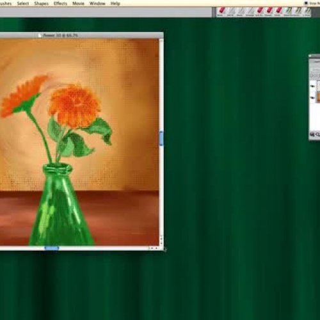This screenshot has width=320, height=320.
Task: Open the Select menu
Action: (23, 3)
